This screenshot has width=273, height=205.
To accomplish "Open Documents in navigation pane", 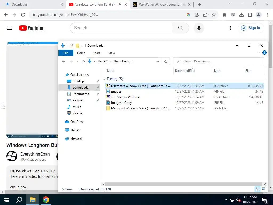I will (81, 94).
